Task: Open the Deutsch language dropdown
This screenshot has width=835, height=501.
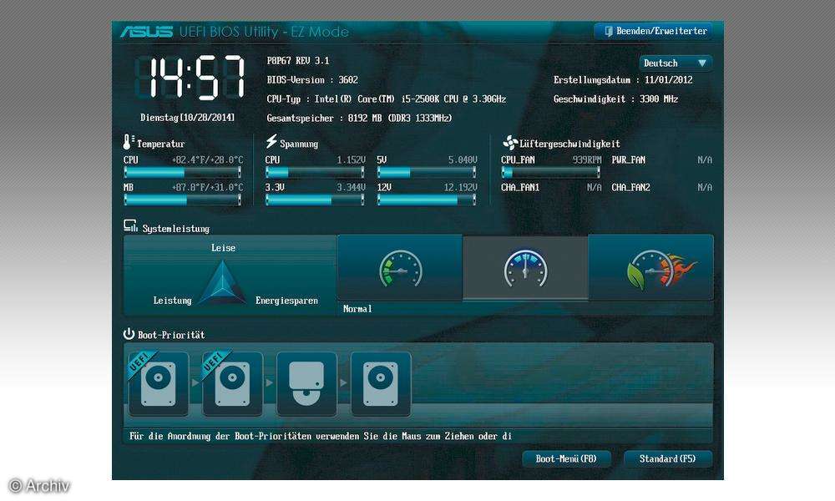Action: [675, 63]
